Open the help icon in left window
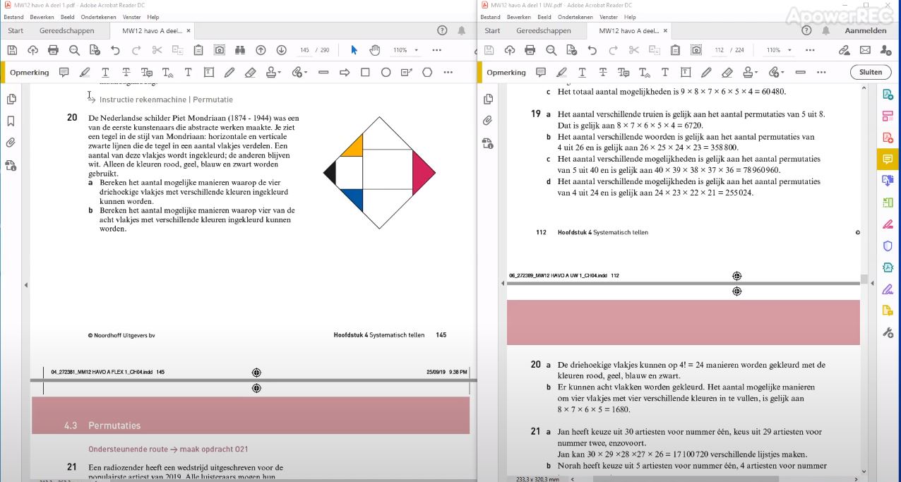 442,30
